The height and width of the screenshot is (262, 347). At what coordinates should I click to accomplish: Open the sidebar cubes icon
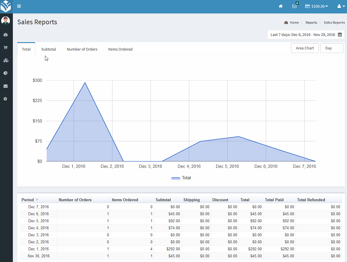click(6, 60)
